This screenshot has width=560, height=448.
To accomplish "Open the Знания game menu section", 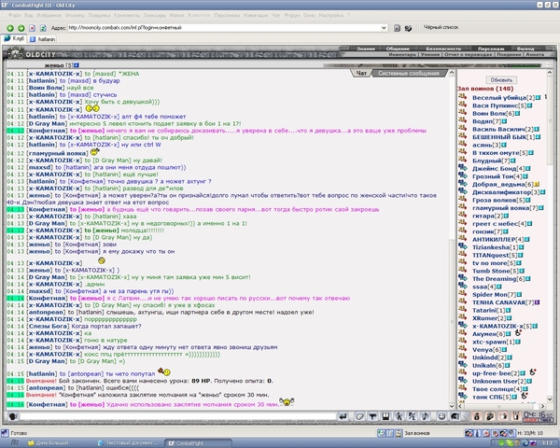I will coord(366,49).
